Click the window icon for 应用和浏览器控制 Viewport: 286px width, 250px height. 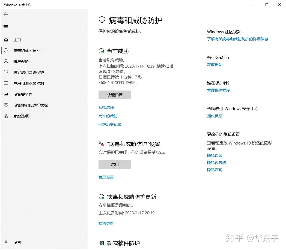6,83
